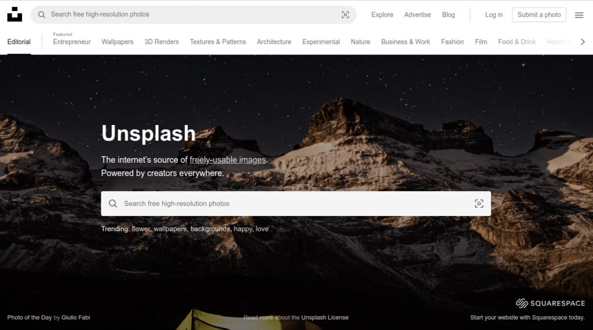Image resolution: width=593 pixels, height=330 pixels.
Task: Open the Wallpapers category
Action: [117, 42]
